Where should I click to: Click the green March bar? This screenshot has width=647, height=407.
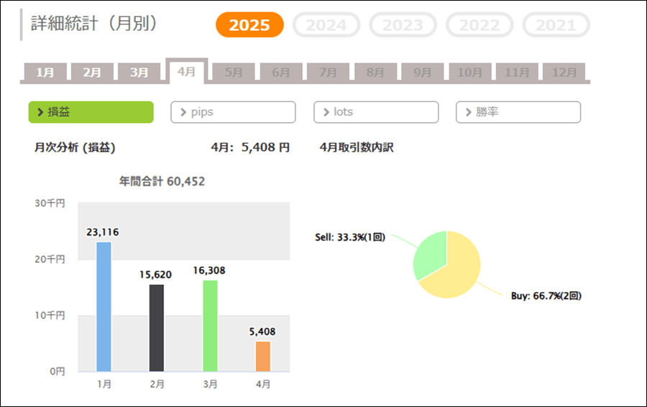point(210,326)
